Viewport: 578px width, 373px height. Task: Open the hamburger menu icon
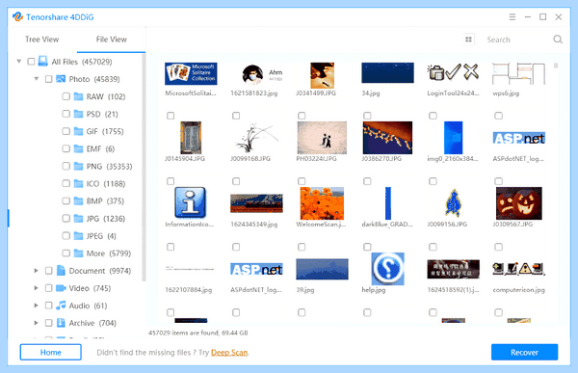[x=512, y=17]
